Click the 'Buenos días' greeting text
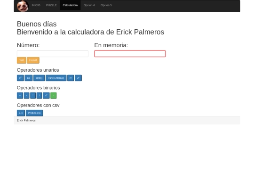Image resolution: width=254 pixels, height=191 pixels. pos(37,24)
